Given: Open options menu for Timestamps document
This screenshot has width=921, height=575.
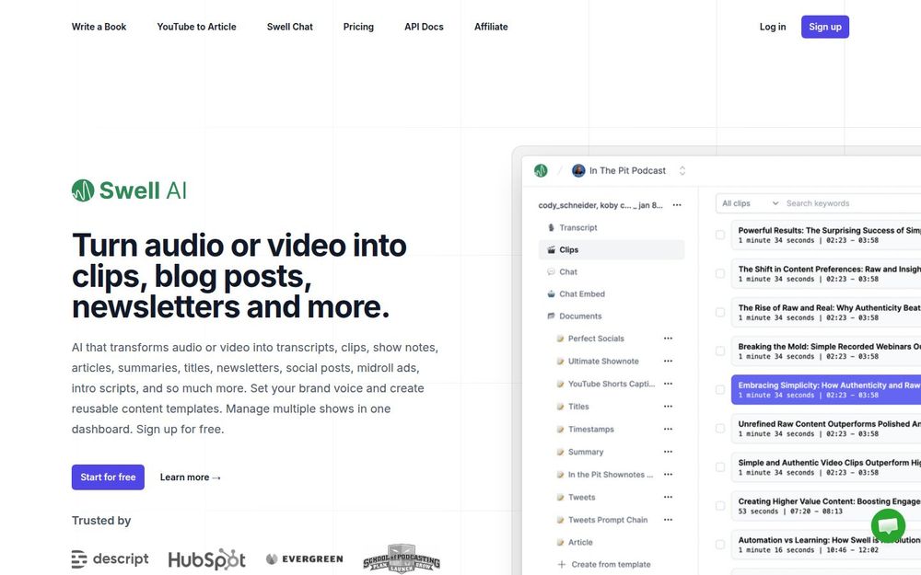Looking at the screenshot, I should [x=668, y=430].
